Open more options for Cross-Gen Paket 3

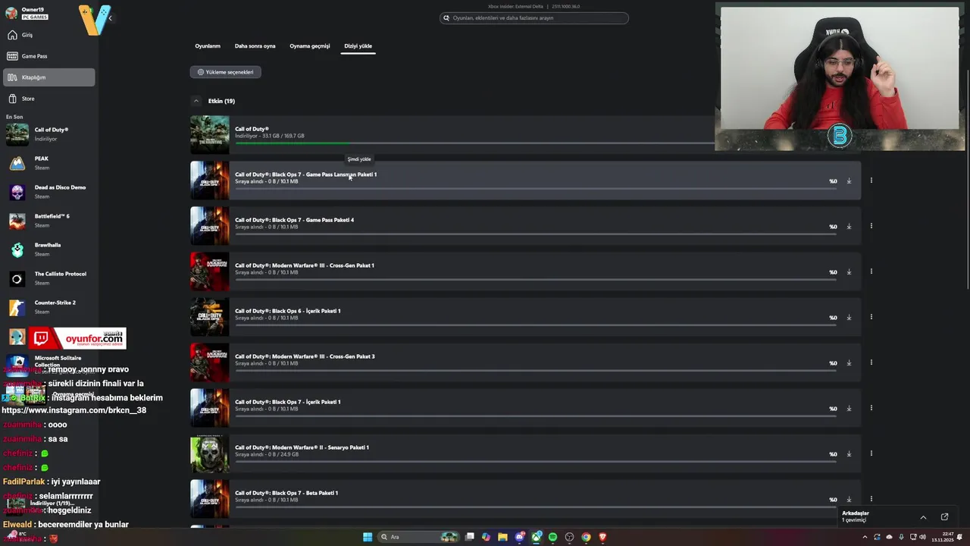coord(871,362)
